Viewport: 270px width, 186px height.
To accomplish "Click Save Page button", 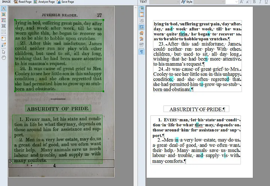I will [65, 2].
